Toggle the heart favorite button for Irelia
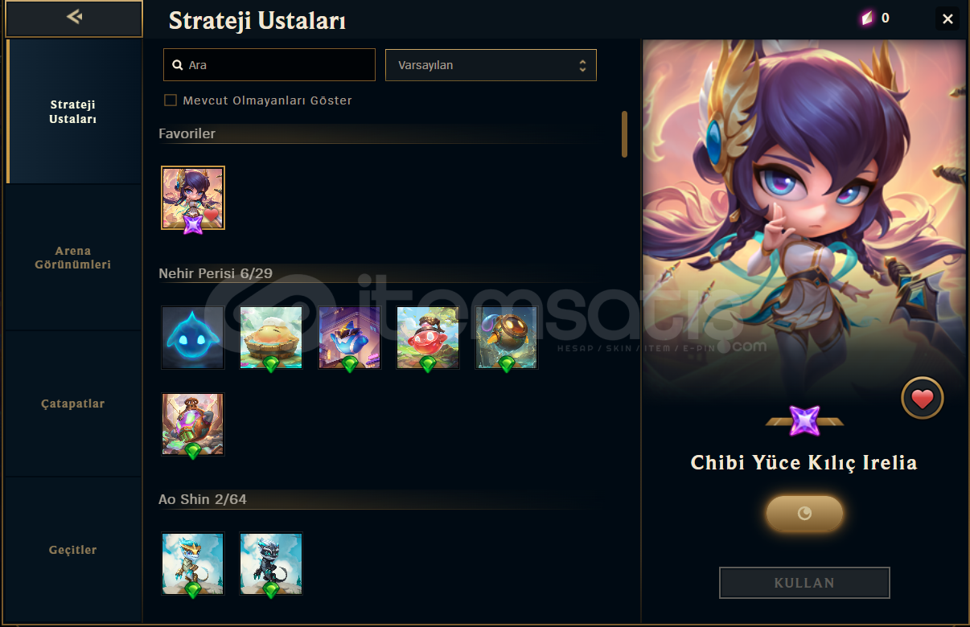Viewport: 970px width, 627px height. coord(922,398)
